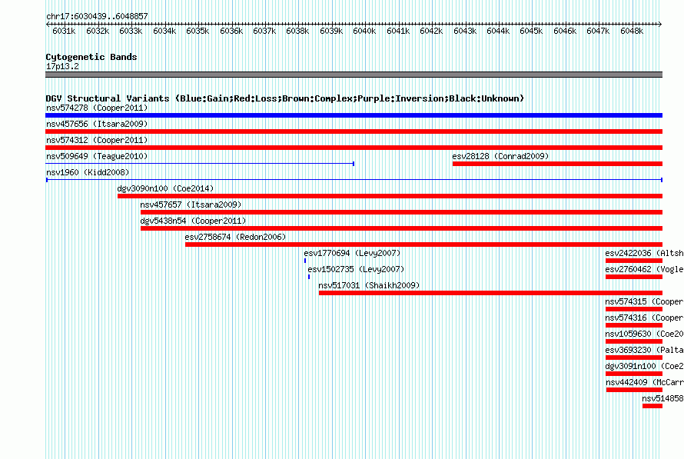Select the esv2758674 (Redon2006) label

click(x=235, y=237)
